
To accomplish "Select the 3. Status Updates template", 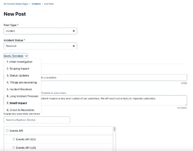I will [x=23, y=76].
